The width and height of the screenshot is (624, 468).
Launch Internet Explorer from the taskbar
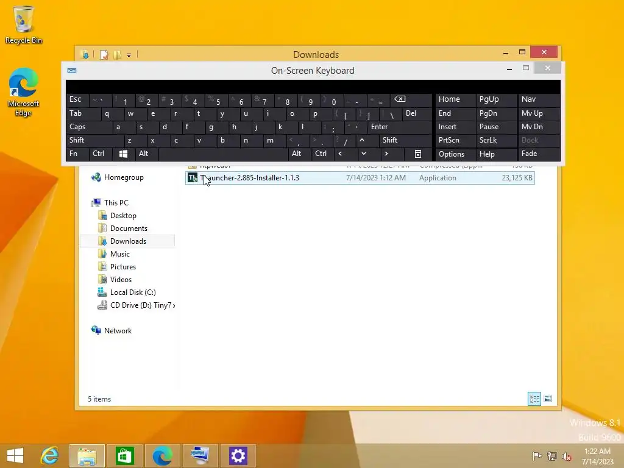(50, 456)
